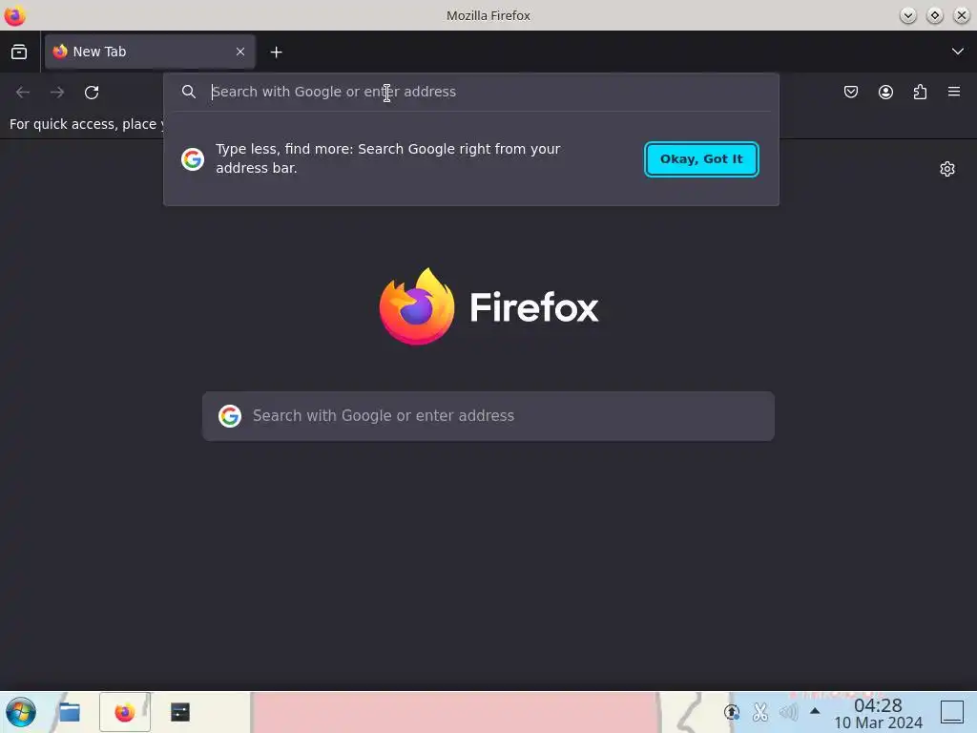Image resolution: width=977 pixels, height=733 pixels.
Task: Open Firefox account icon
Action: tap(885, 93)
